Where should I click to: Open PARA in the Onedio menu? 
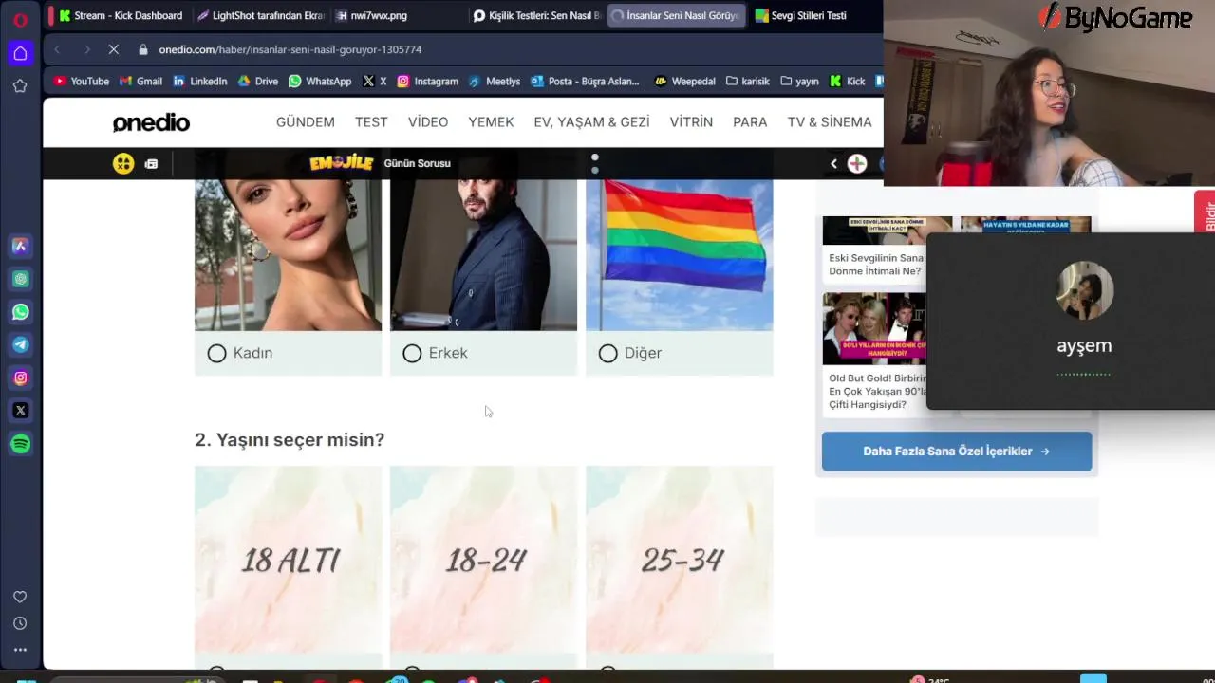(750, 122)
